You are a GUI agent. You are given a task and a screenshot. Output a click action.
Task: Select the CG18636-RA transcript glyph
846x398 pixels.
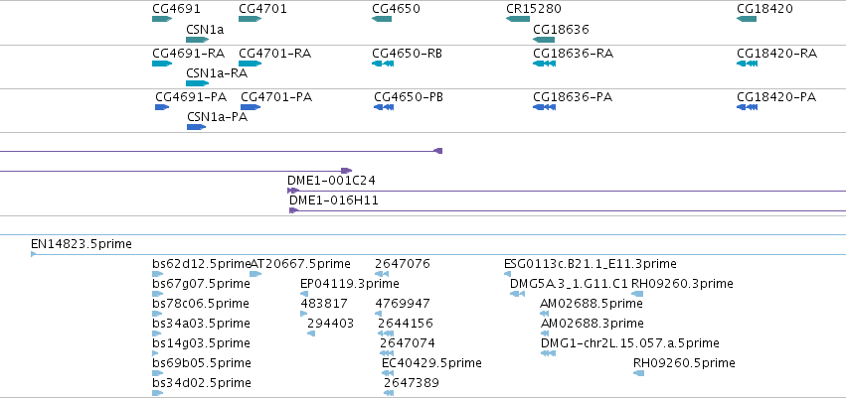[x=544, y=64]
